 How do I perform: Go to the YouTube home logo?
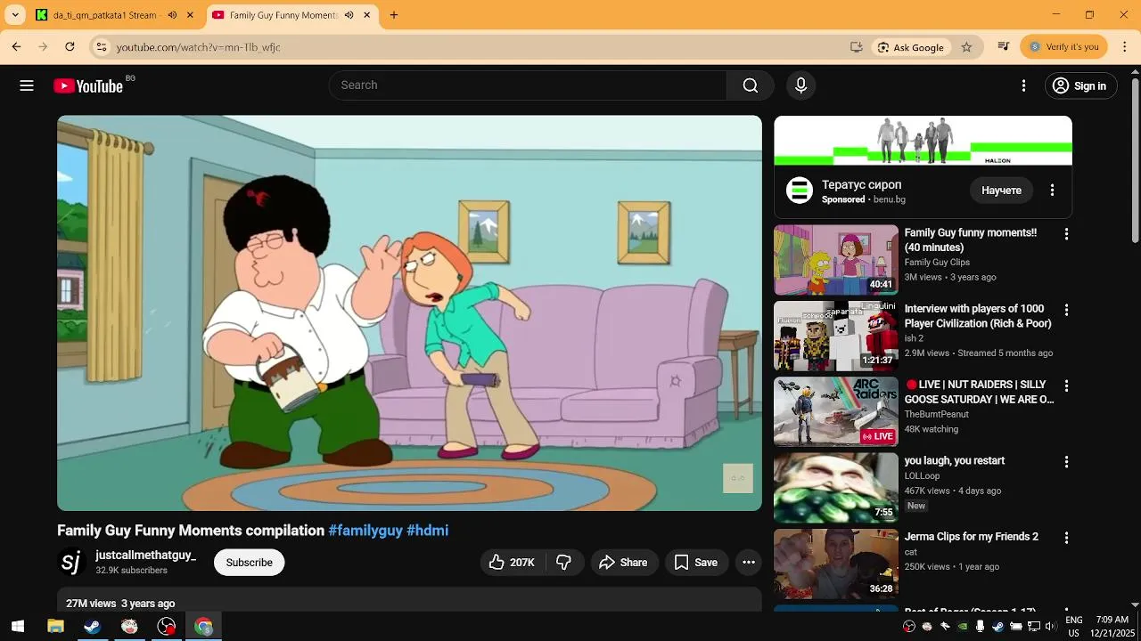click(x=88, y=85)
